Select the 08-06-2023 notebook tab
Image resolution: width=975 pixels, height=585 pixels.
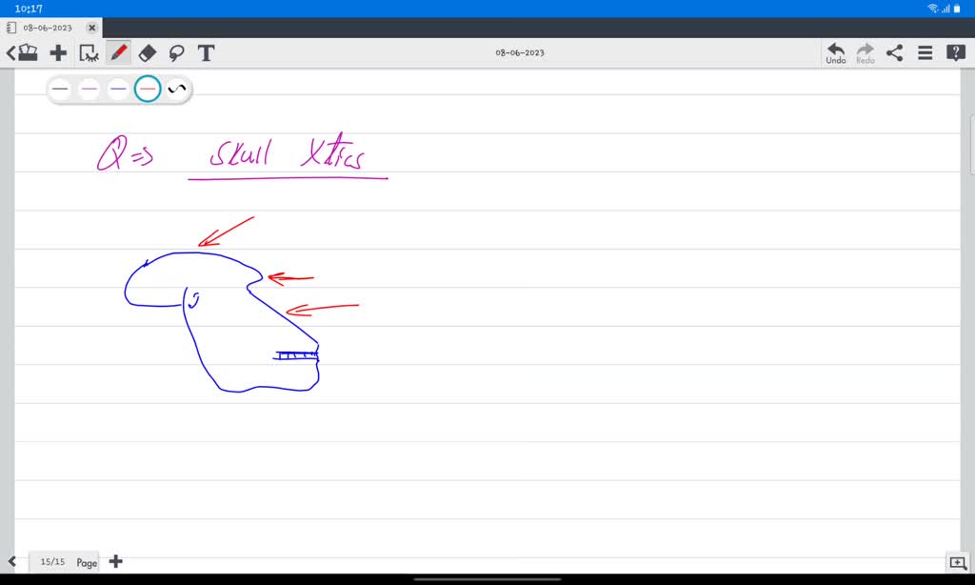click(48, 28)
